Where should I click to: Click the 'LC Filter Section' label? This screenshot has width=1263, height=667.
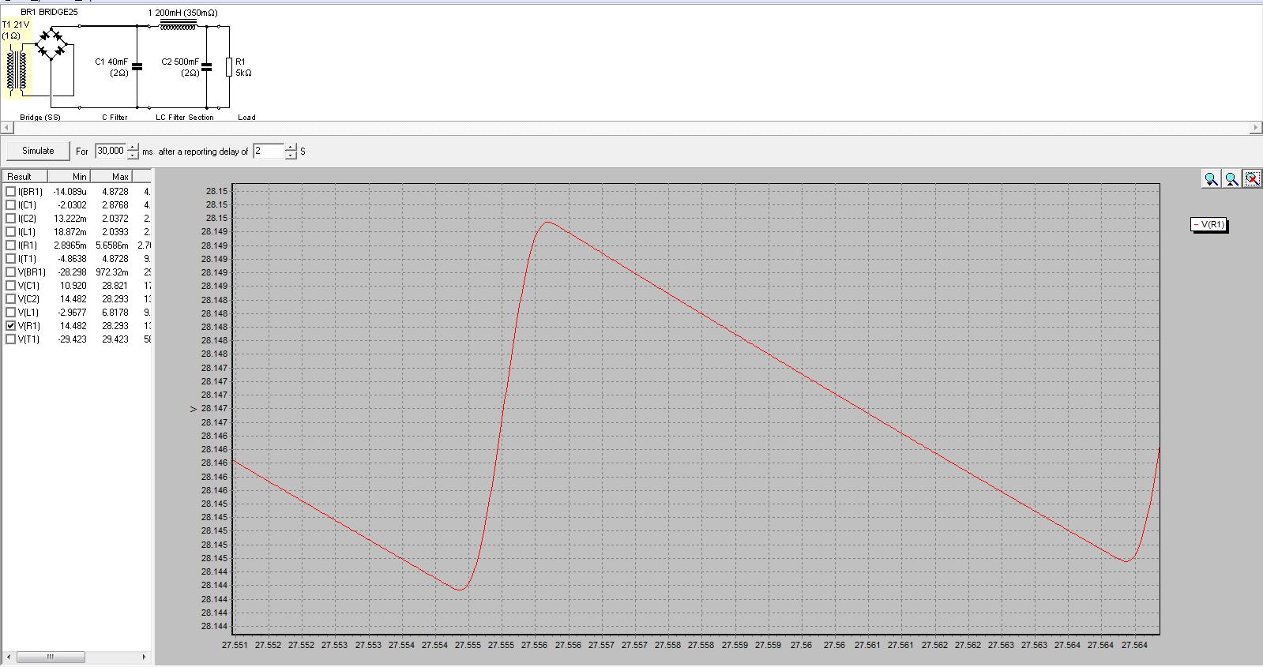click(x=185, y=117)
